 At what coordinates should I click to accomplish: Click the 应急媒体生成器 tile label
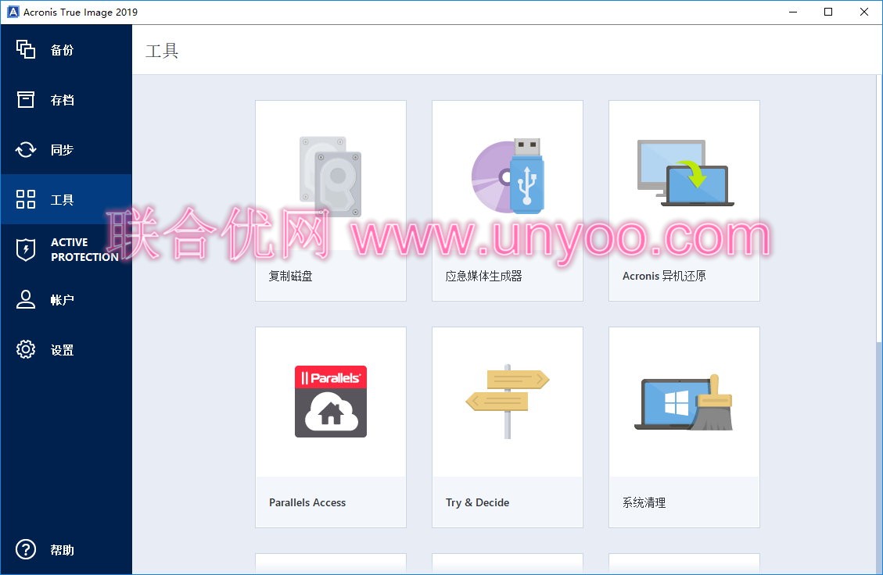click(484, 276)
